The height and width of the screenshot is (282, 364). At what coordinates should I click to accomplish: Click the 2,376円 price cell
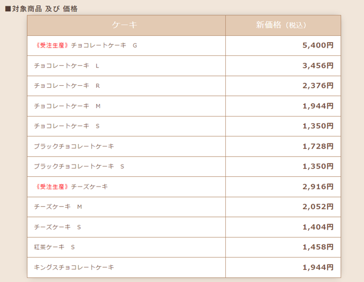(317, 86)
